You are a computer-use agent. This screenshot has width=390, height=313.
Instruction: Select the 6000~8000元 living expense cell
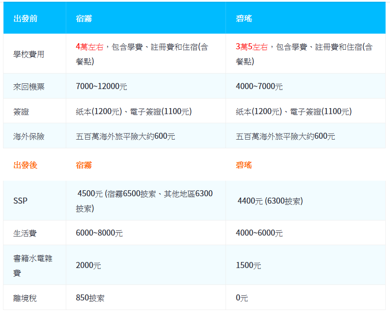[99, 233]
